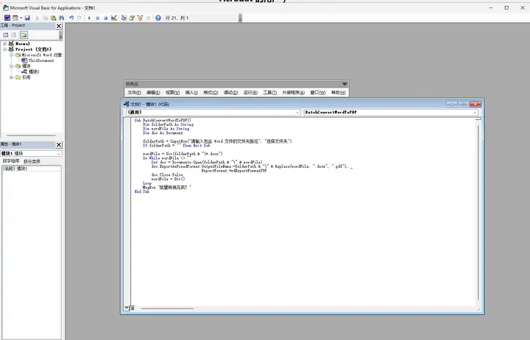The width and height of the screenshot is (530, 340).
Task: Open the 工具(T) menu
Action: click(269, 93)
